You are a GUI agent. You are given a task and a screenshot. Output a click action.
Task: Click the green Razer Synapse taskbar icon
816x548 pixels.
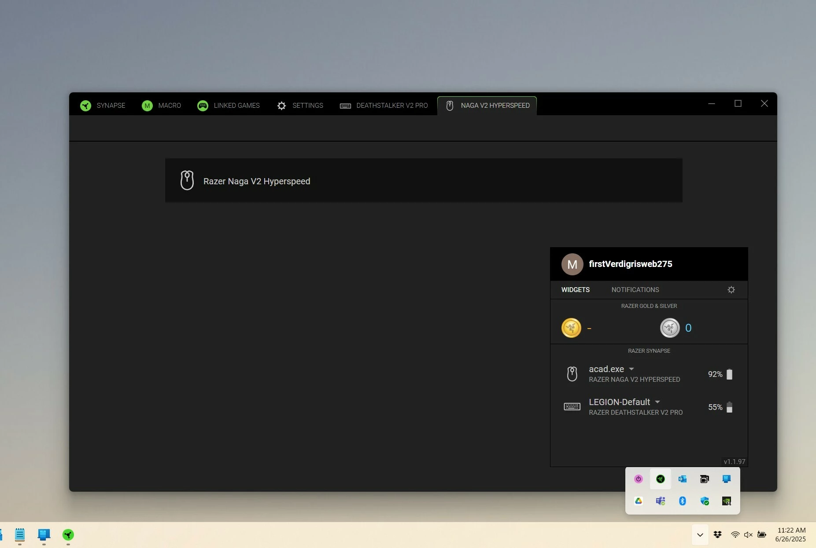68,535
